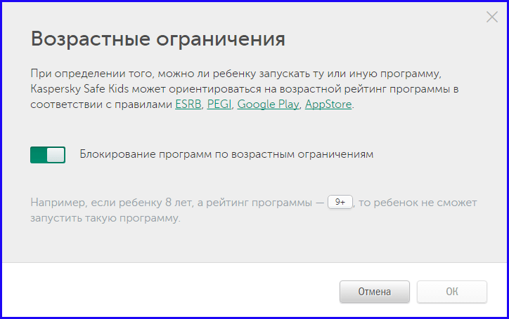Viewport: 509px width, 319px height.
Task: Click 'запустить такую программу' hint text
Action: coord(105,218)
